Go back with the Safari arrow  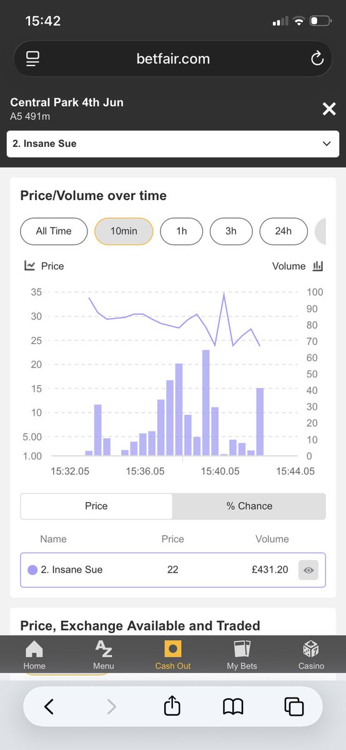pyautogui.click(x=49, y=707)
